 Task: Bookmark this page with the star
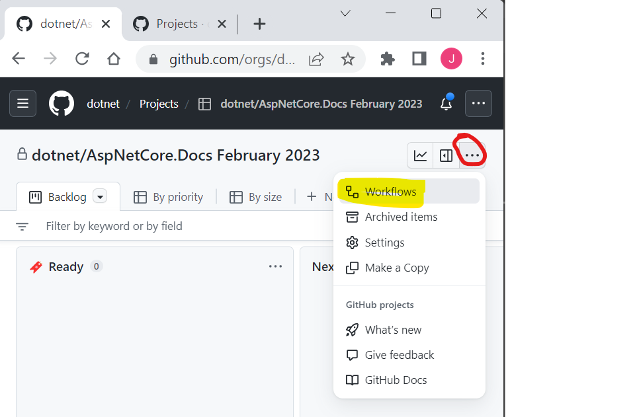pyautogui.click(x=348, y=59)
